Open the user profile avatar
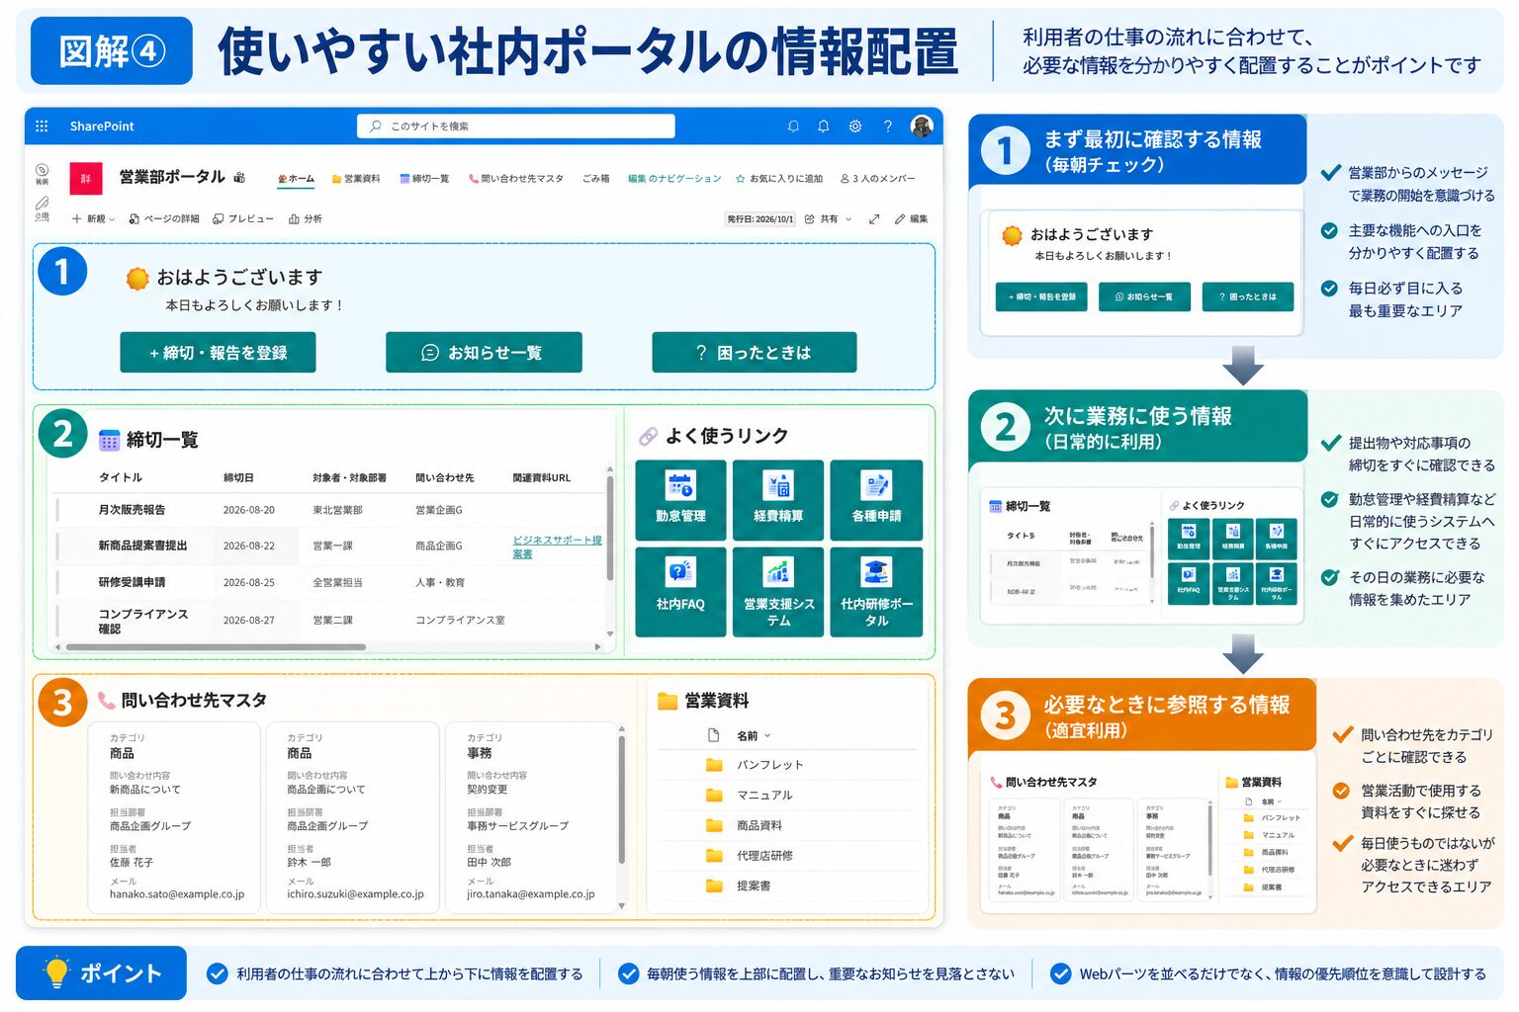 tap(922, 126)
